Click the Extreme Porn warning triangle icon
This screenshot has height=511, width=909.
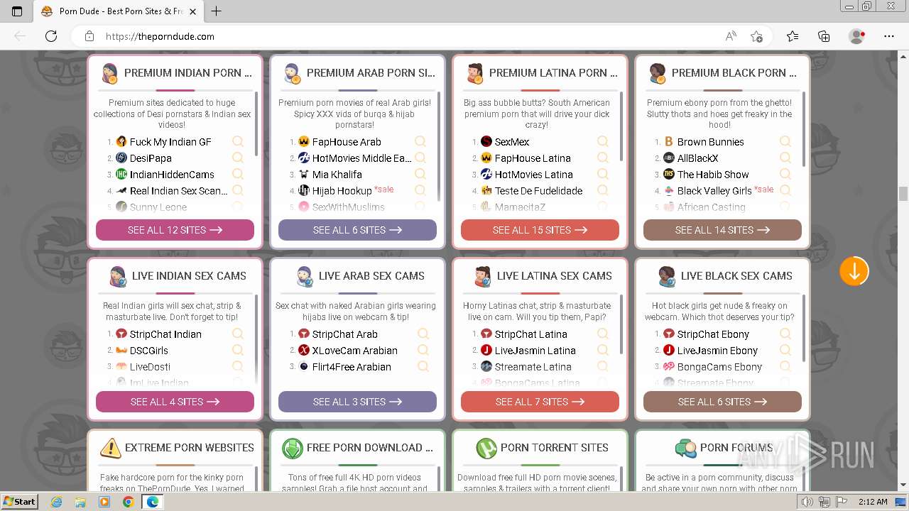coord(110,448)
